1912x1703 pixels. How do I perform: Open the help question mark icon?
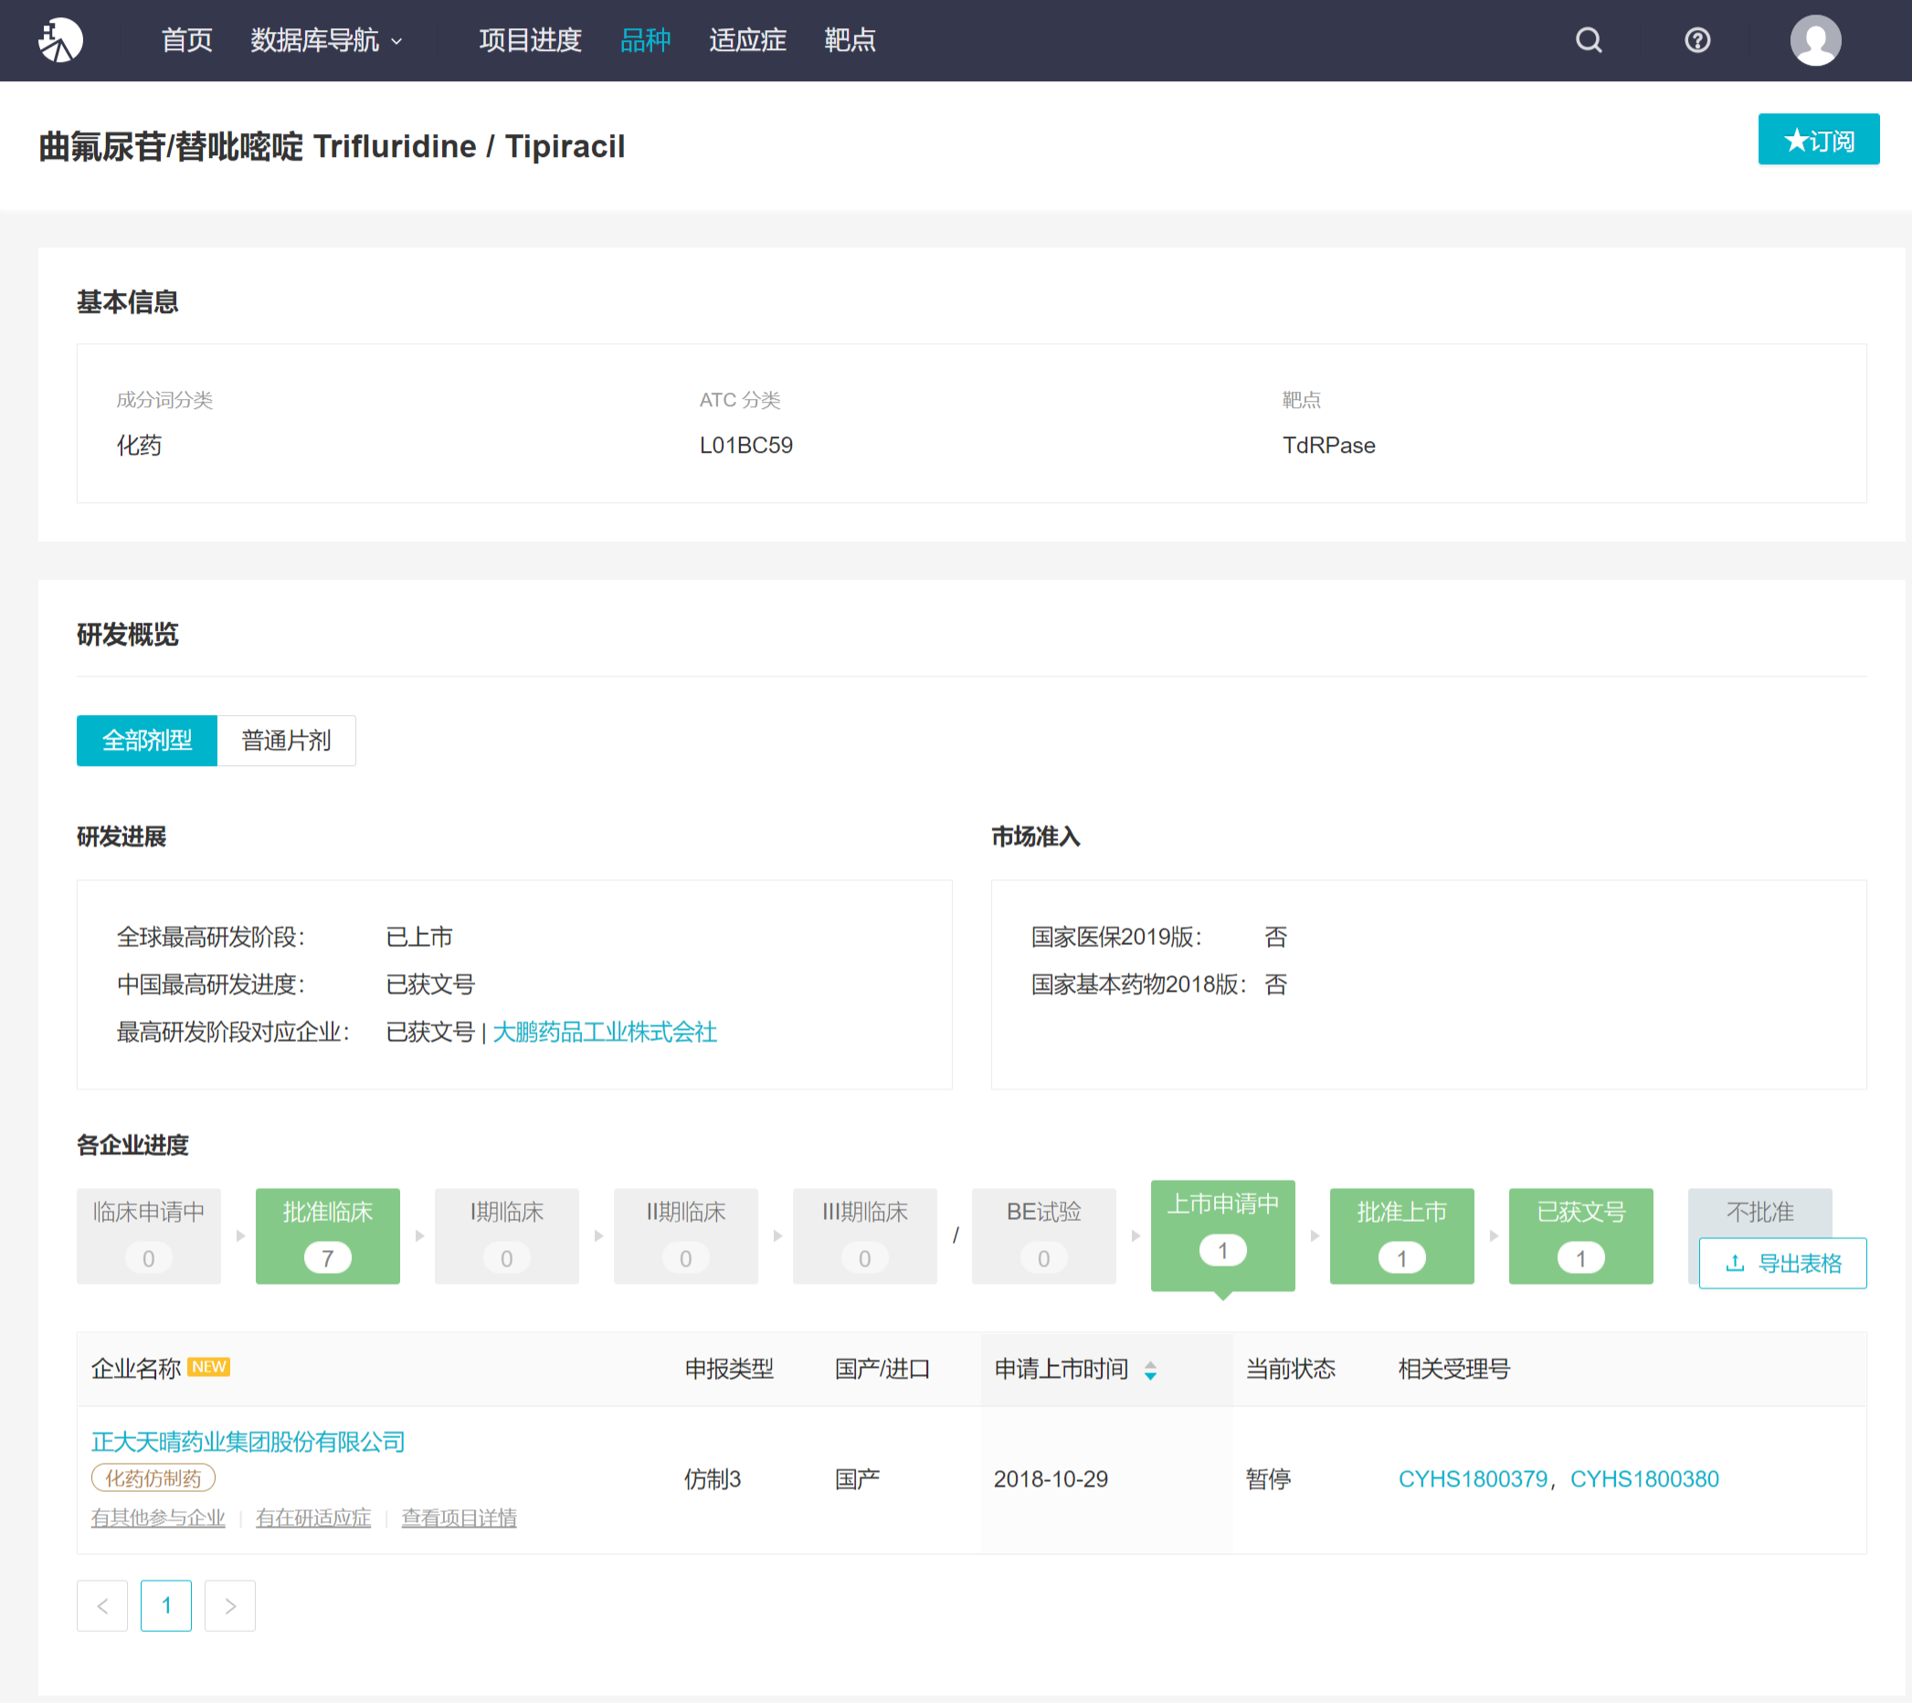pyautogui.click(x=1696, y=40)
